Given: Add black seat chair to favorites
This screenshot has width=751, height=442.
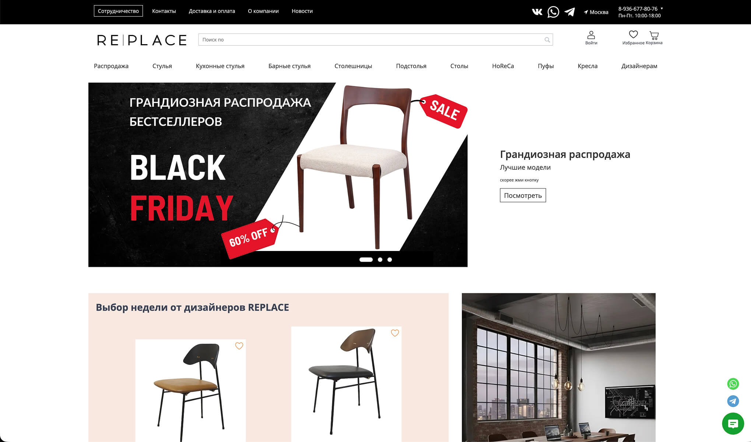Looking at the screenshot, I should pos(395,333).
